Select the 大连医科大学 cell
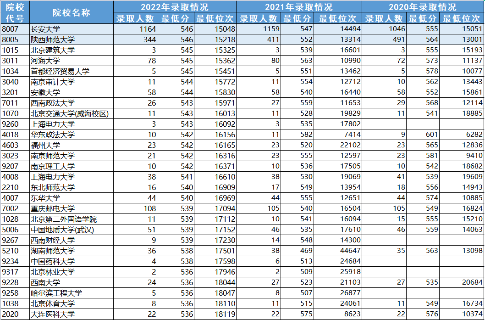485x320 pixels. 72,314
